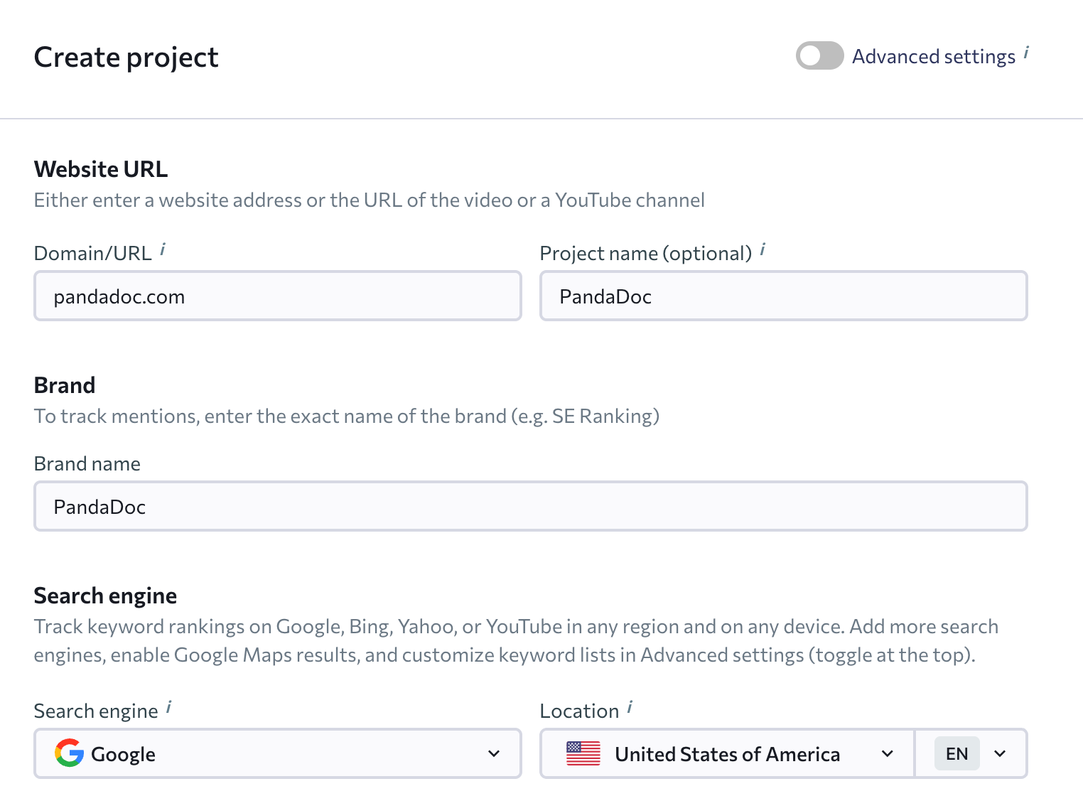Click the Brand name field label
This screenshot has height=796, width=1083.
point(87,463)
